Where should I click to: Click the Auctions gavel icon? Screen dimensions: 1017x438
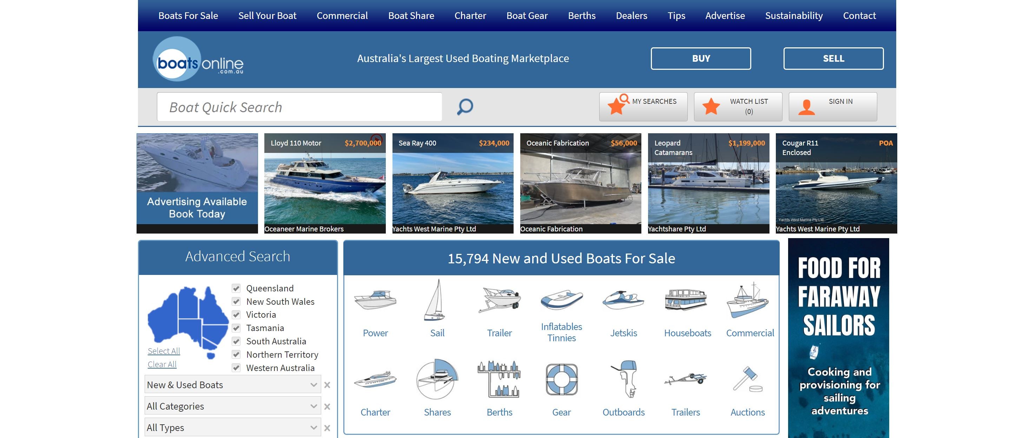[747, 379]
